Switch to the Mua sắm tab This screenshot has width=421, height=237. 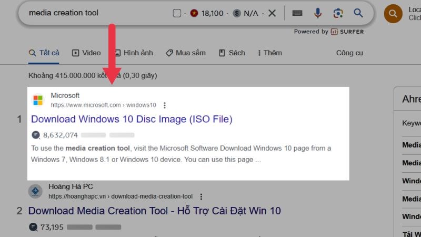pos(186,53)
